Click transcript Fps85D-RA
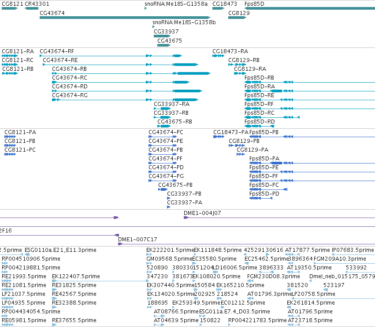The height and width of the screenshot is (327, 375). tap(260, 87)
